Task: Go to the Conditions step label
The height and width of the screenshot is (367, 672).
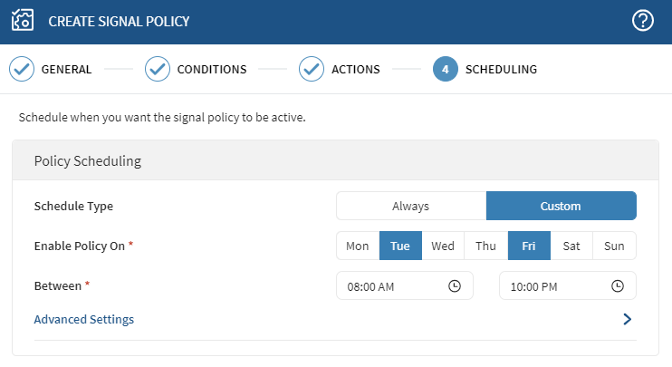Action: pos(212,69)
